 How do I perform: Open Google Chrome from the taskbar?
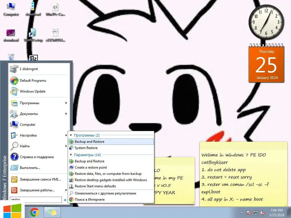point(34,212)
